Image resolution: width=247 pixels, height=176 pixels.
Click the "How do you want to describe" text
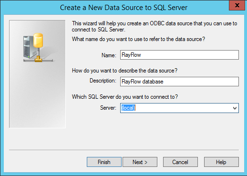click(124, 71)
